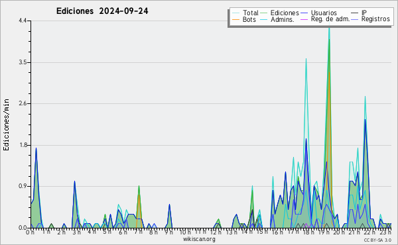Click the '3 h' x-axis label
398x245 pixels.
pyautogui.click(x=76, y=232)
